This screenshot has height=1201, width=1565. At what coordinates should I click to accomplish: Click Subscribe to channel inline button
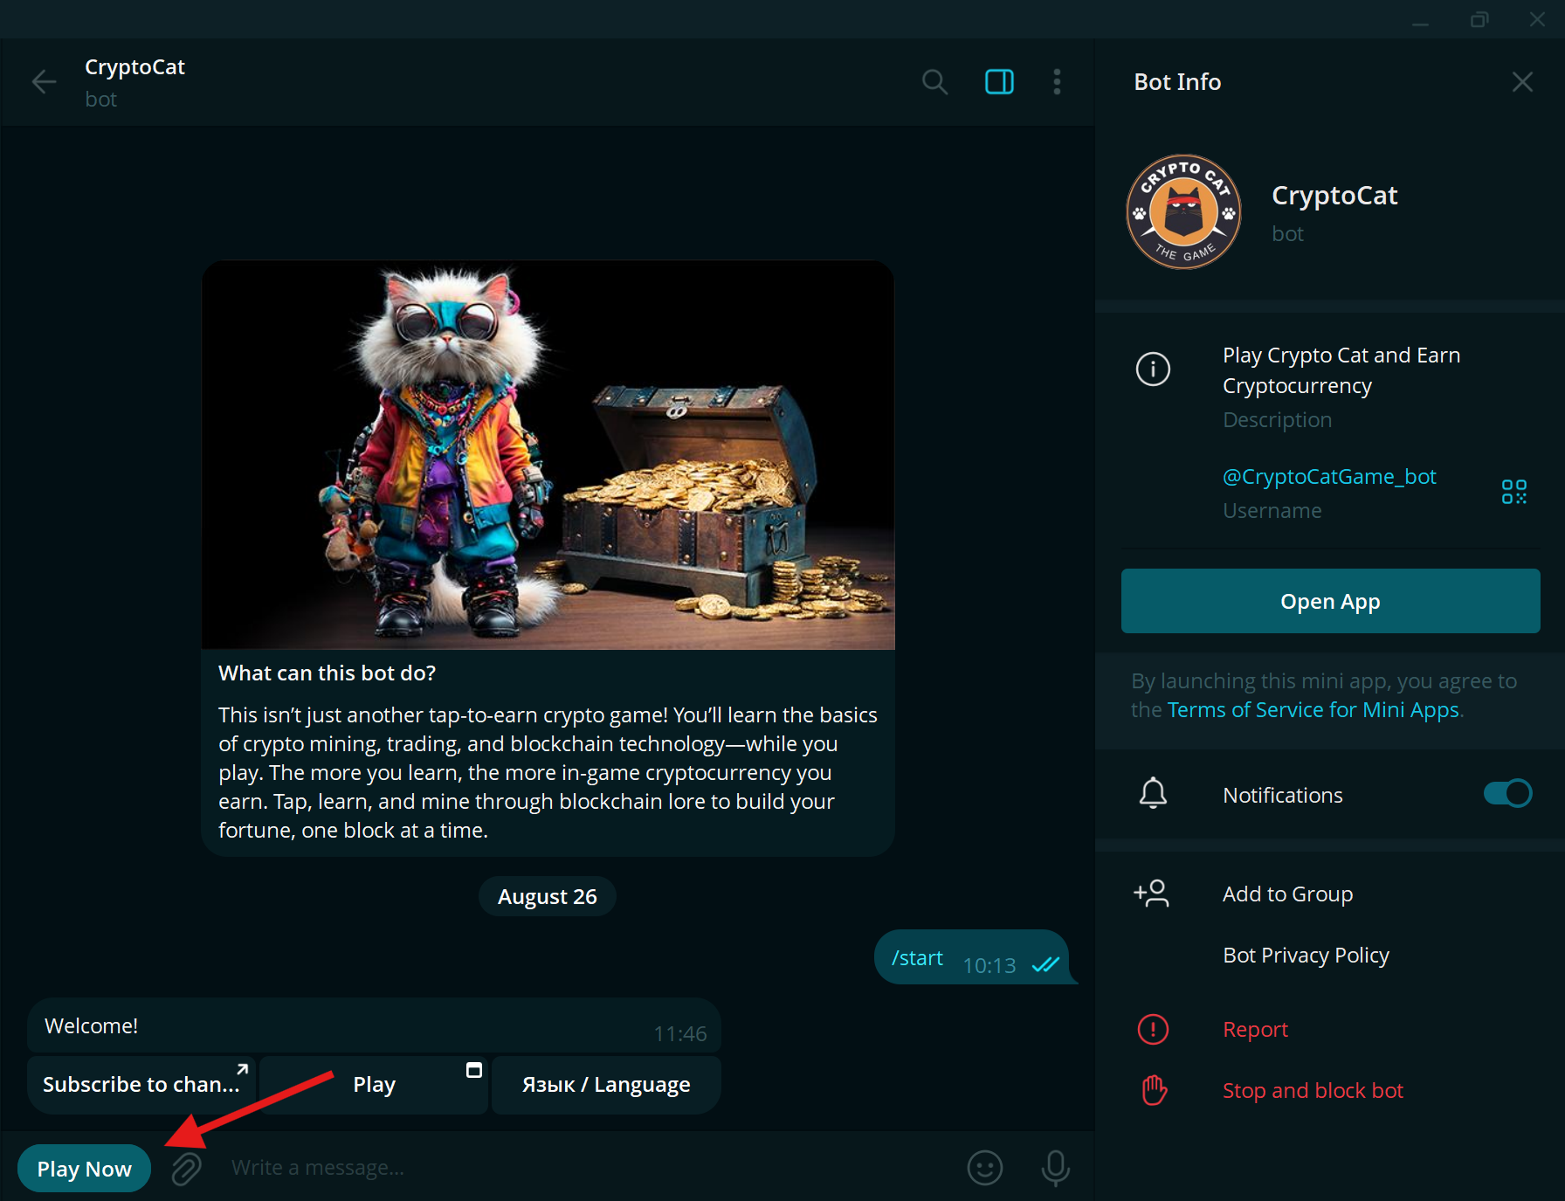pyautogui.click(x=141, y=1085)
